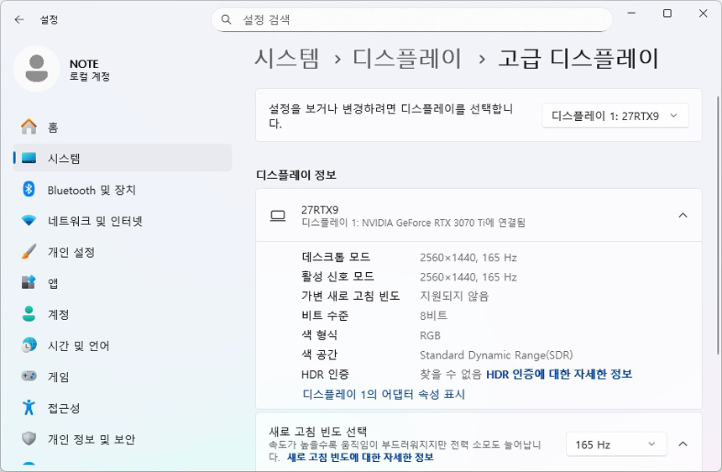
Task: Click the Home (홈) house icon
Action: (29, 127)
